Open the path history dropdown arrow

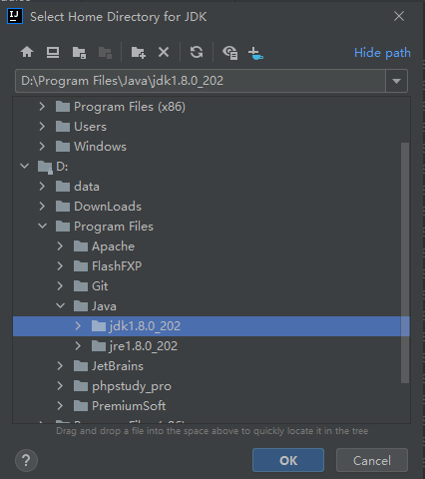(396, 81)
